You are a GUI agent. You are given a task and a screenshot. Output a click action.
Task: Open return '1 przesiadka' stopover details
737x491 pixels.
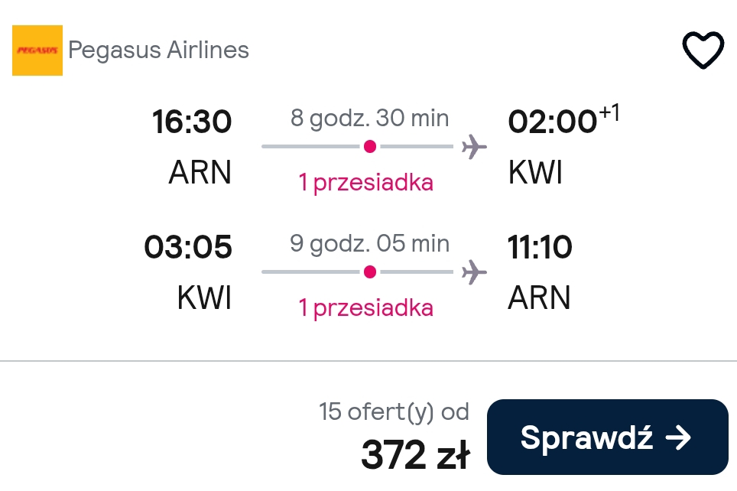pyautogui.click(x=365, y=308)
